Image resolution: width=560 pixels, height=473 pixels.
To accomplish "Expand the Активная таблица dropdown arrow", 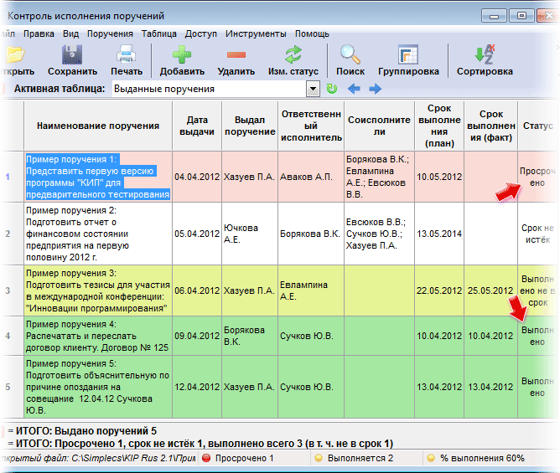I will tap(313, 89).
